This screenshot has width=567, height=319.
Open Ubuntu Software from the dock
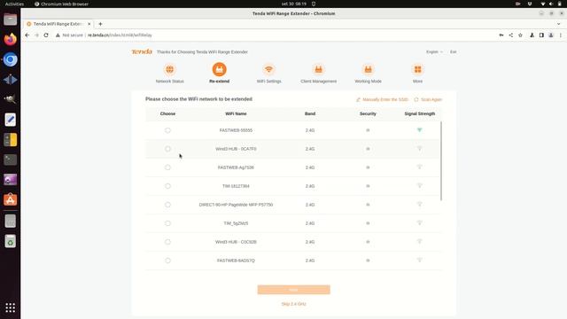click(x=10, y=199)
